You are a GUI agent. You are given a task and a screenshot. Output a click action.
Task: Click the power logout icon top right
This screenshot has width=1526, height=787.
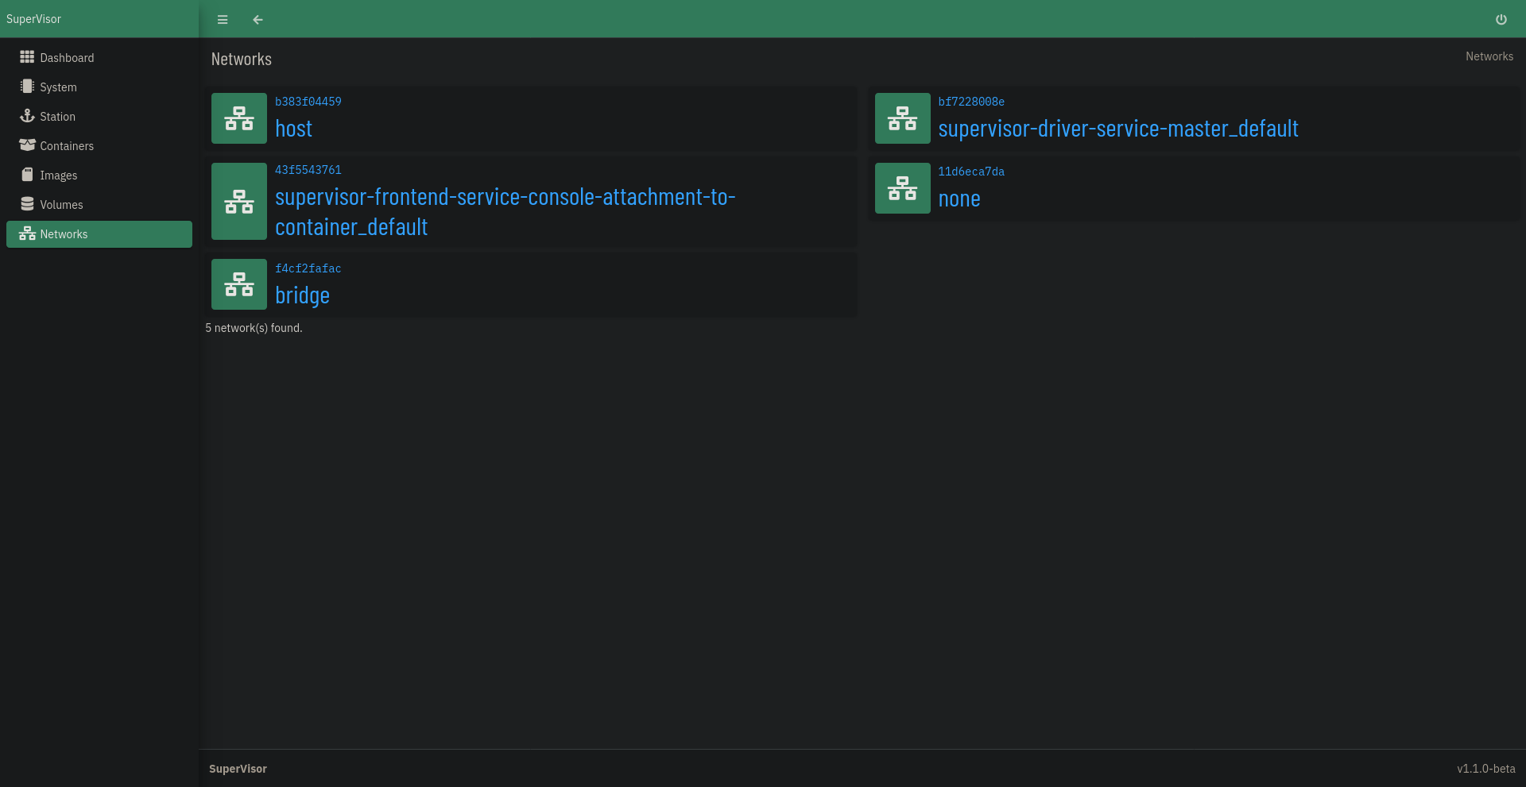point(1501,19)
